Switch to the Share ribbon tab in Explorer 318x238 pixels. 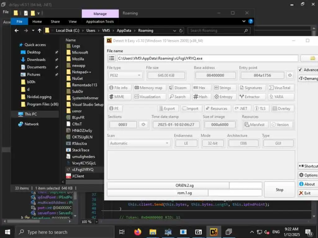pyautogui.click(x=55, y=21)
